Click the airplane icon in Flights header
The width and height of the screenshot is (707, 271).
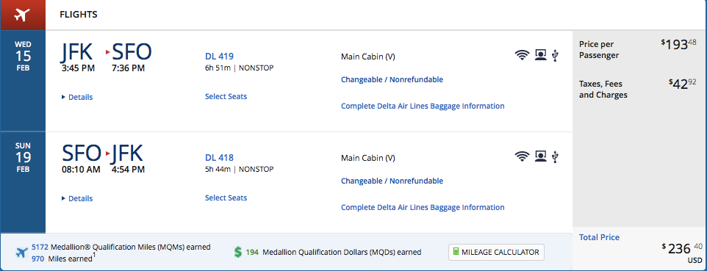click(x=21, y=15)
